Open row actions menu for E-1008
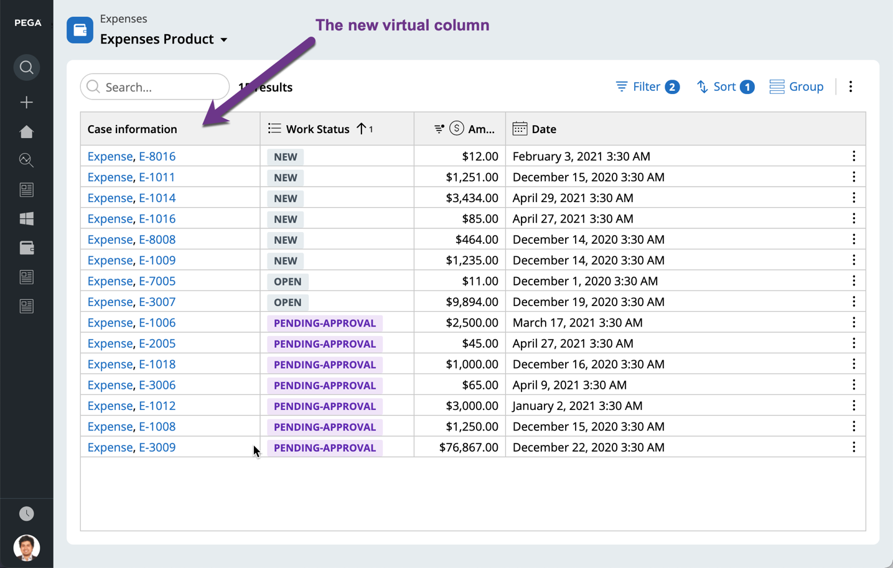 coord(854,427)
